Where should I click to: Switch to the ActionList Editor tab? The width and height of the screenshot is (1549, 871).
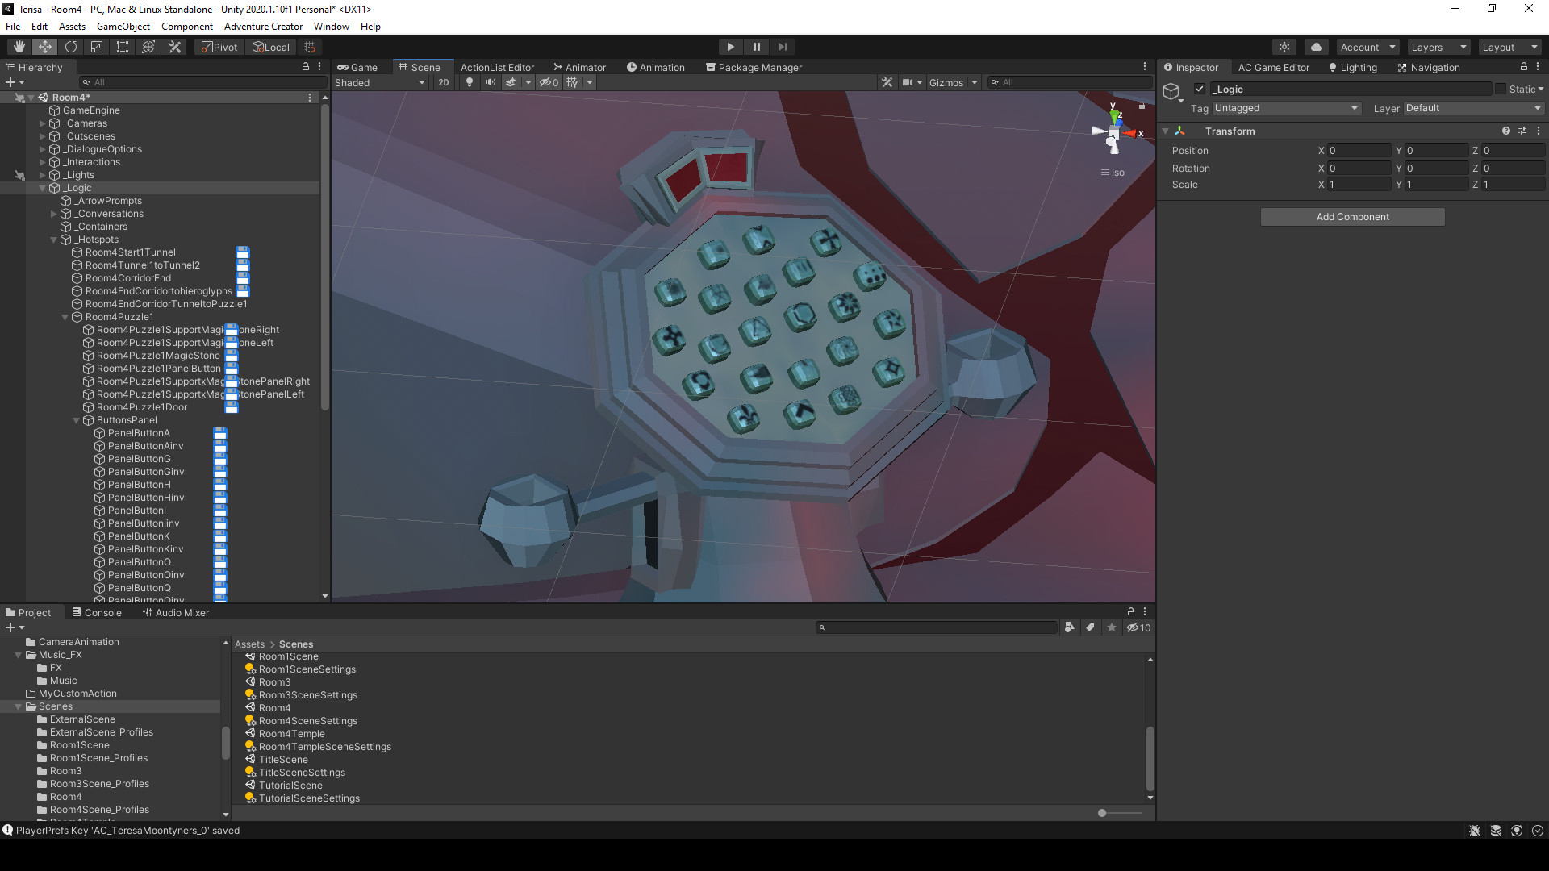click(x=497, y=68)
